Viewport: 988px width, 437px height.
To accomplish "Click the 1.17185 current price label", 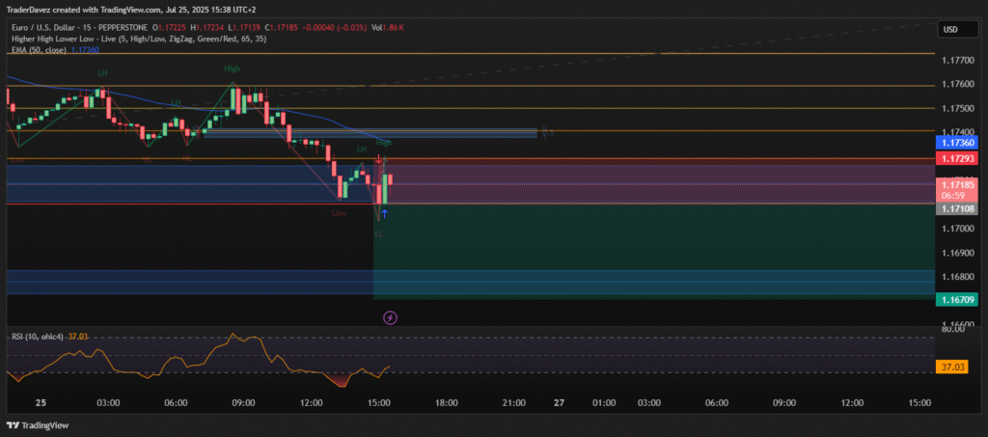I will click(x=957, y=185).
